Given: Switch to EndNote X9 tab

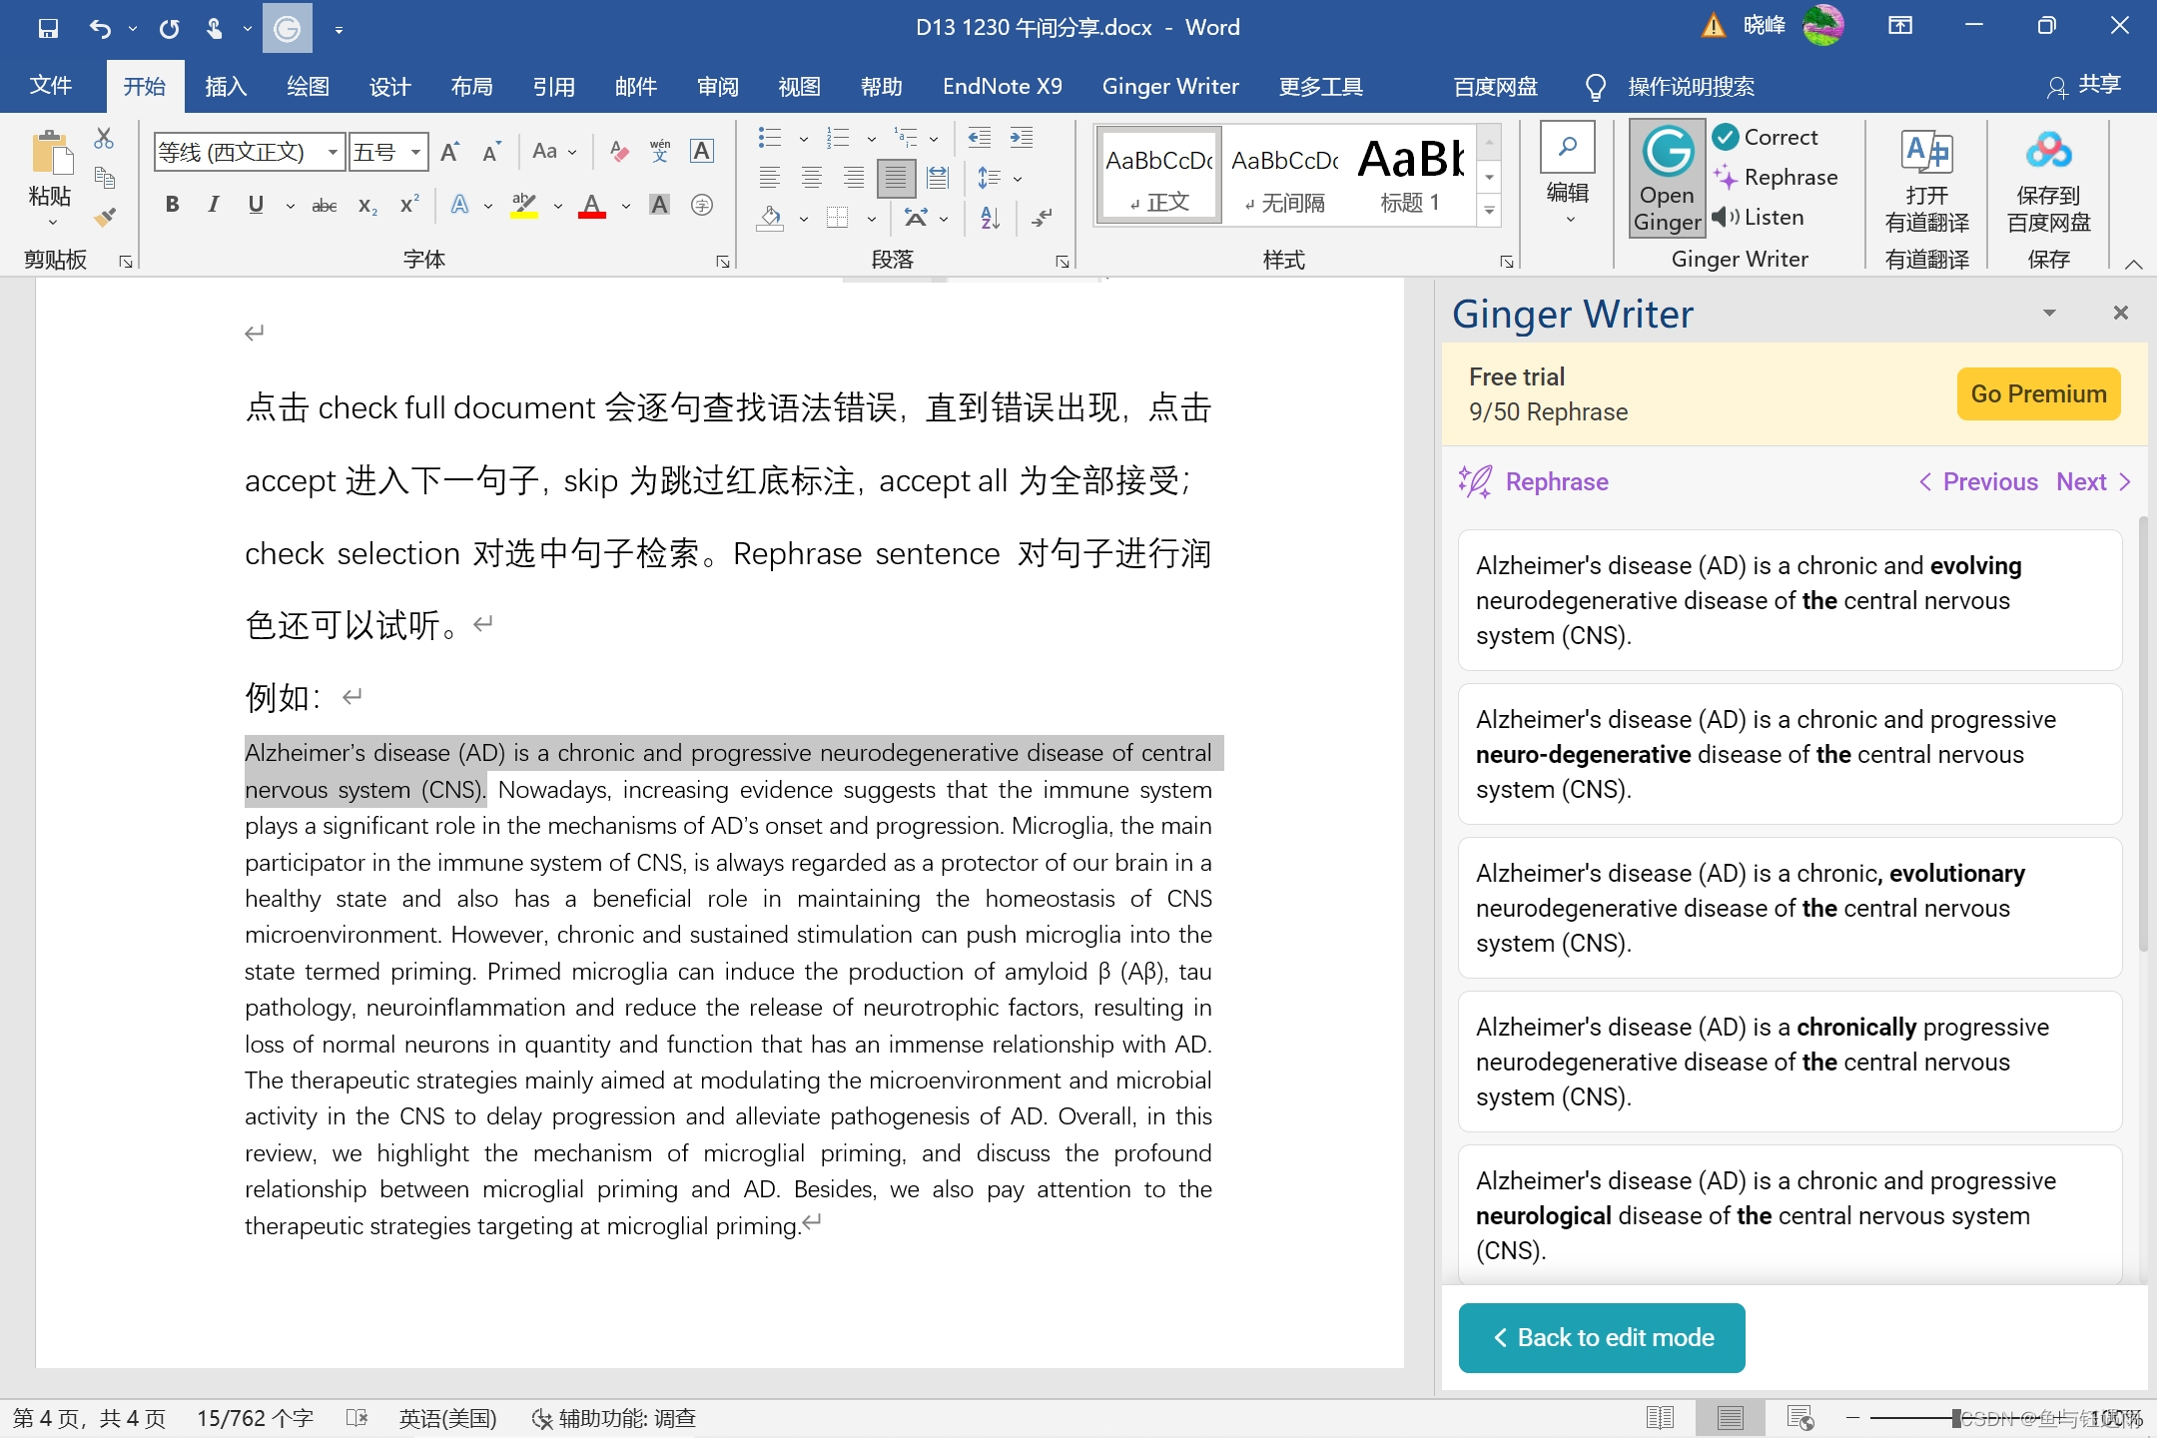Looking at the screenshot, I should coord(1003,87).
